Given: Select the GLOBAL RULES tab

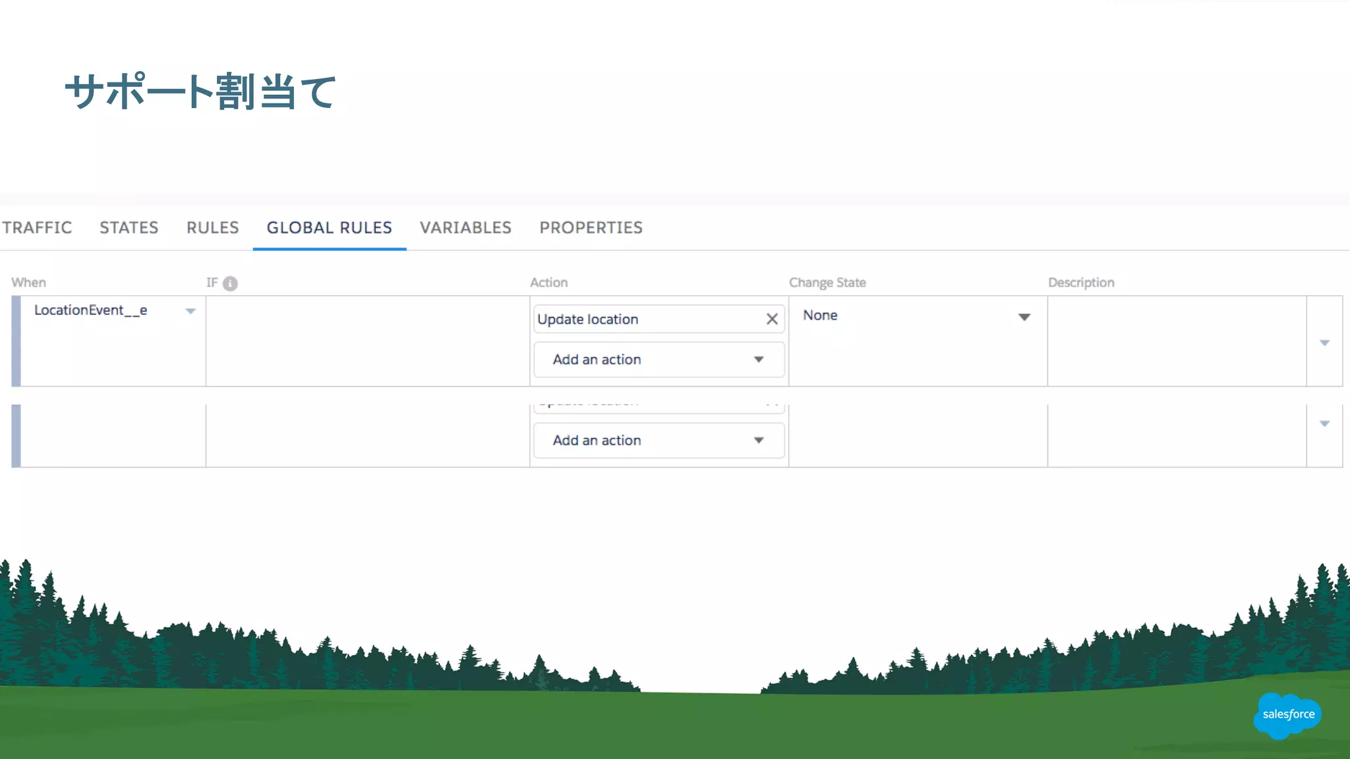Looking at the screenshot, I should tap(329, 228).
